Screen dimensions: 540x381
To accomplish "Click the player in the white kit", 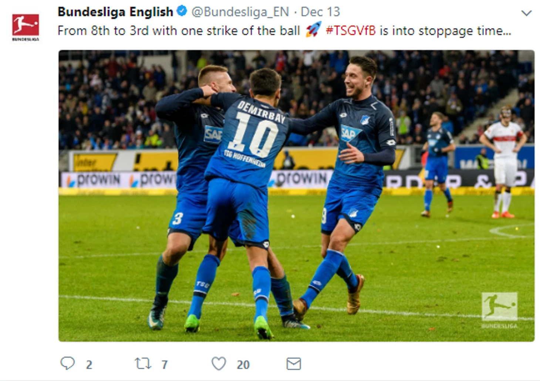I will coord(504,162).
